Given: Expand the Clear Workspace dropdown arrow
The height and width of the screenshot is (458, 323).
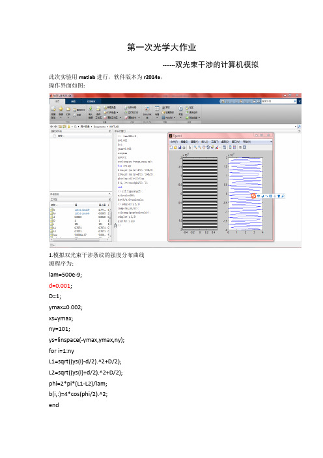Looking at the screenshot, I should (x=120, y=117).
